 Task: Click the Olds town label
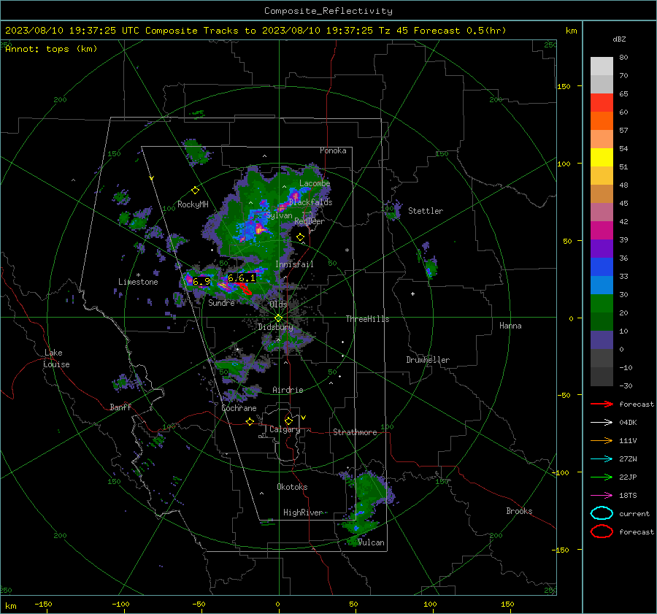(278, 304)
